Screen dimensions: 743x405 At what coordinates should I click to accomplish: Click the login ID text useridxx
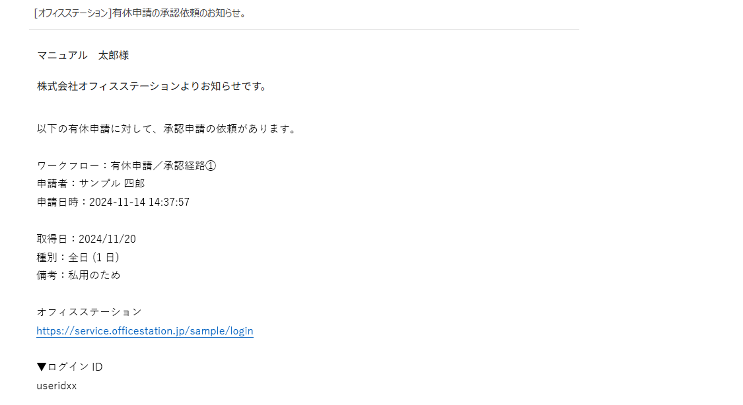(x=56, y=386)
